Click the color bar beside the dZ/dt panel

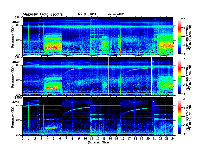pos(179,116)
